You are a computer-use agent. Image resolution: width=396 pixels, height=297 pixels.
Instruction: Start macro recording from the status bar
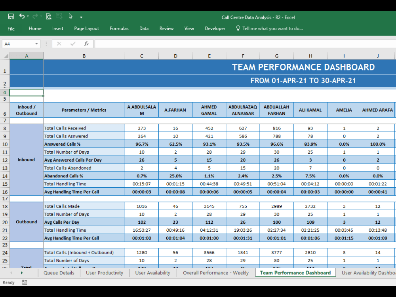click(x=24, y=282)
